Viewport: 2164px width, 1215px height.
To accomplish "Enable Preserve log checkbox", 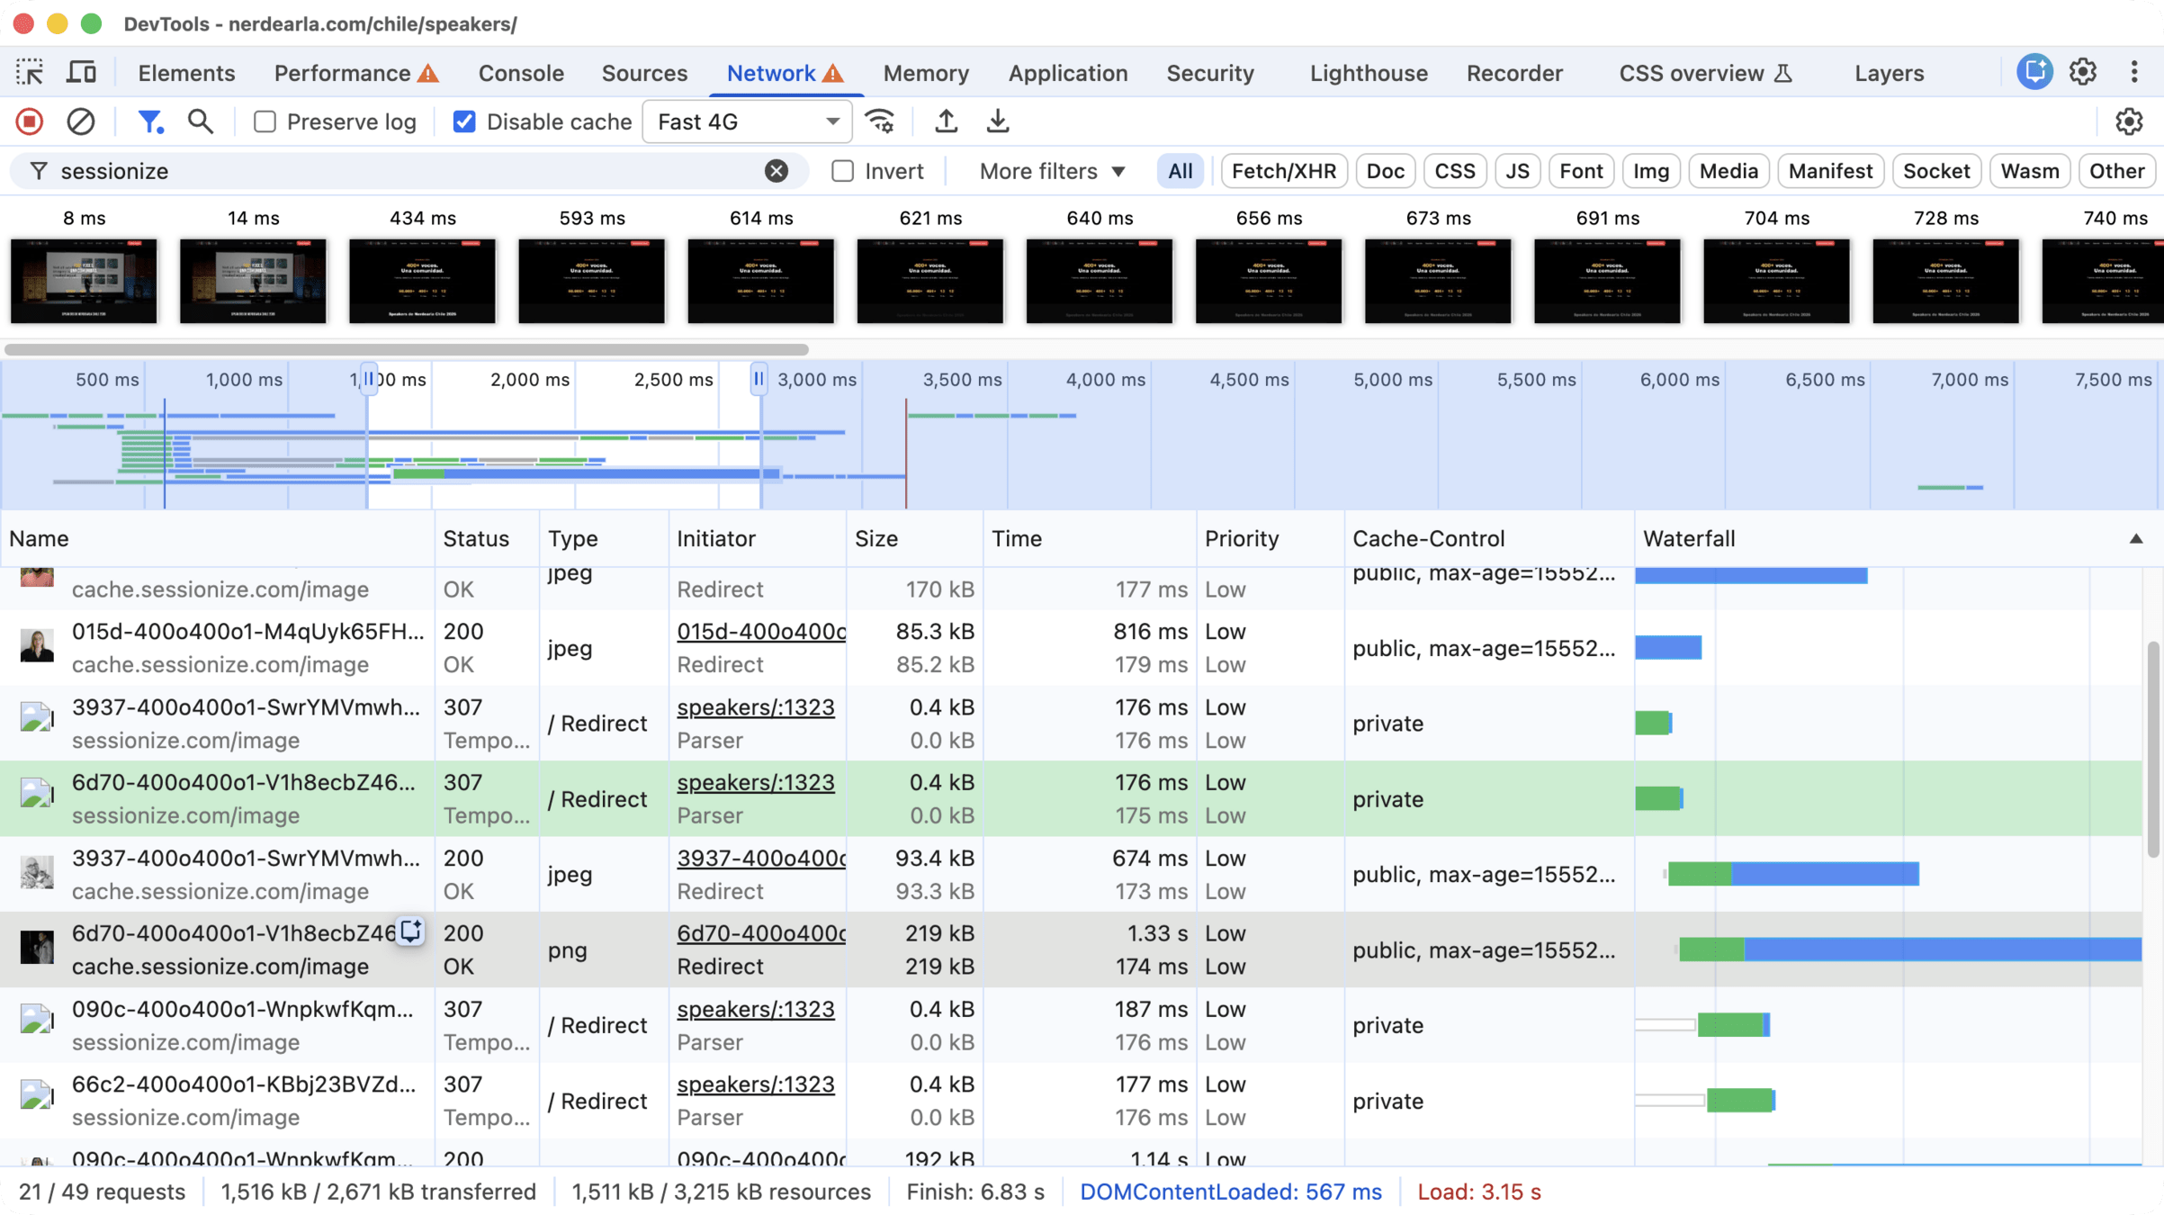I will click(265, 121).
